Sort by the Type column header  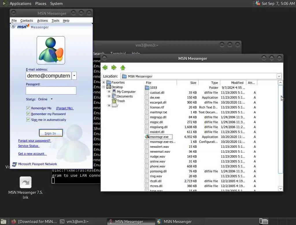[209, 82]
